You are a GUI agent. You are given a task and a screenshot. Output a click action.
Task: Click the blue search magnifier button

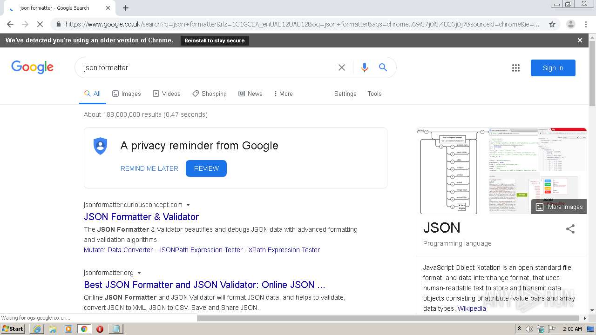click(x=383, y=67)
